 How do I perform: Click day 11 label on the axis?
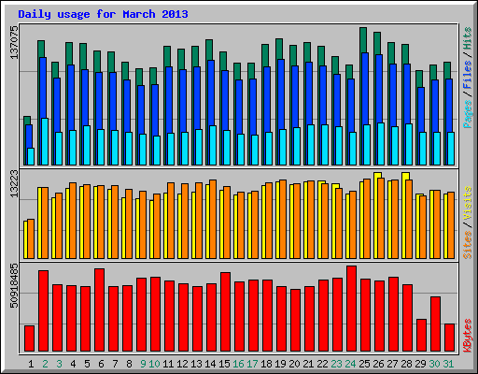(168, 364)
